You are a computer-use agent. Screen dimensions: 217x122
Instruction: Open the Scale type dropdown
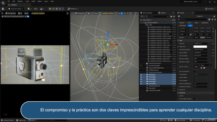pos(184,35)
